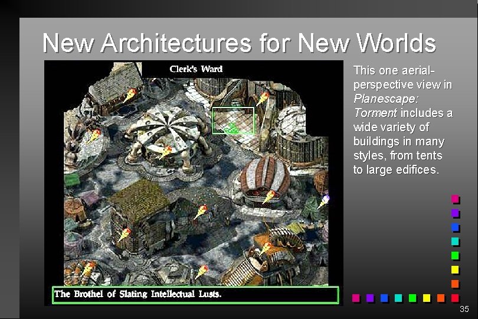
Task: Click green viewport rectangle on the map
Action: 233,121
